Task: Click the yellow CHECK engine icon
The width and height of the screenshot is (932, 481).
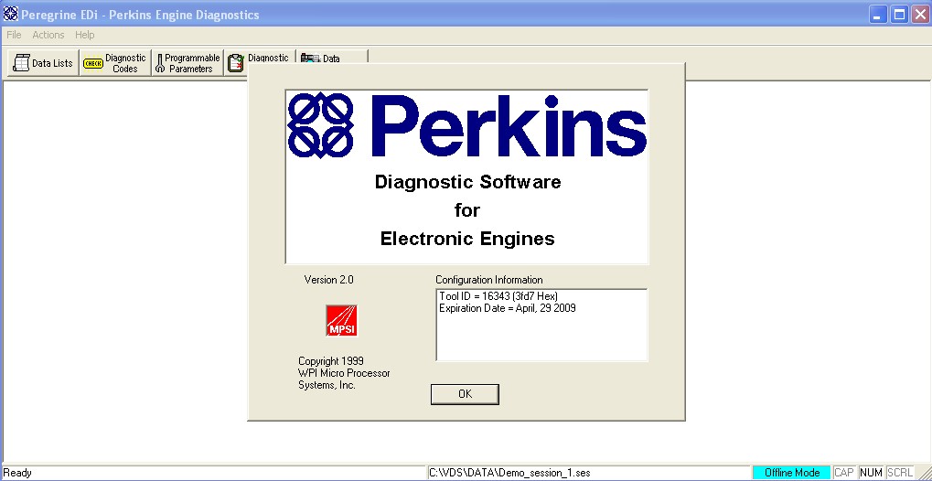Action: click(93, 64)
